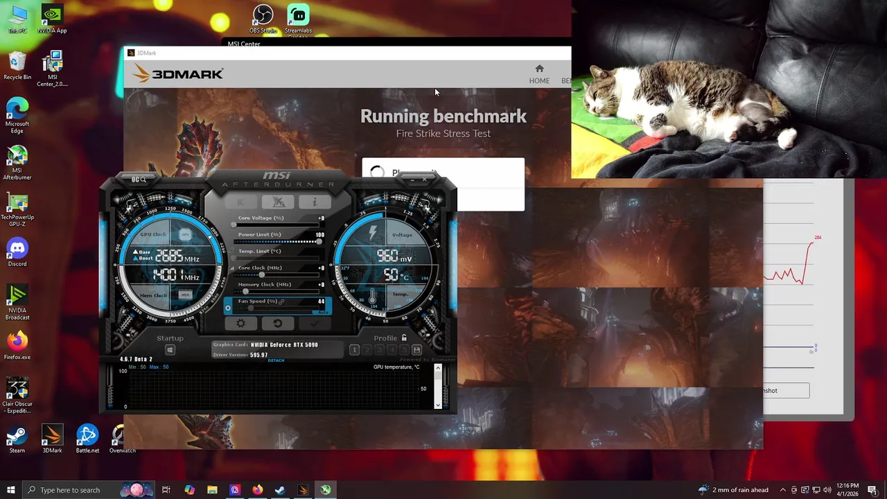
Task: Adjust the Memory Clock slider
Action: pos(277,291)
